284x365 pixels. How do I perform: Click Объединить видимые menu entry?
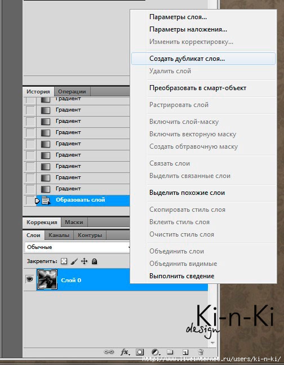pyautogui.click(x=203, y=264)
